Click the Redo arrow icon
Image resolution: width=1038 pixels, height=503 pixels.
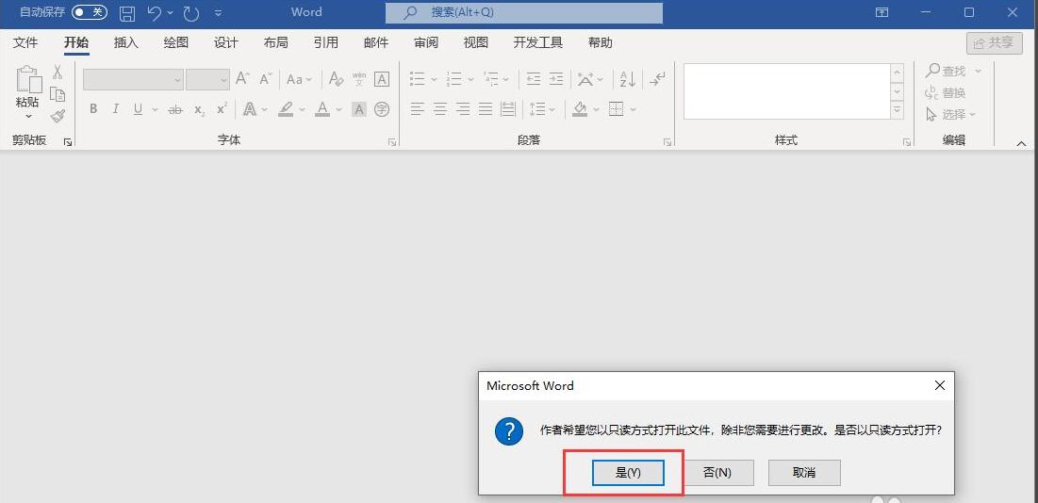[191, 12]
